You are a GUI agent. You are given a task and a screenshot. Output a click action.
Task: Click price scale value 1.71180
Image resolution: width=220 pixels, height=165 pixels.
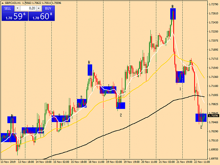click(x=214, y=86)
